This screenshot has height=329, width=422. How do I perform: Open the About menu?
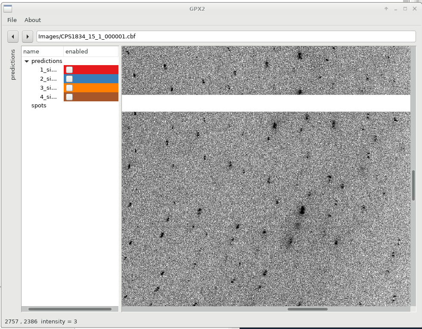click(33, 20)
